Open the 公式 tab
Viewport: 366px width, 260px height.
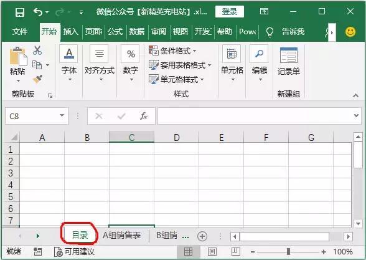(115, 31)
